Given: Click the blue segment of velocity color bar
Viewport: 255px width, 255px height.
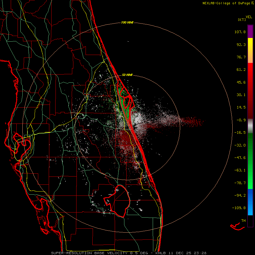Looking at the screenshot, I should click(250, 202).
